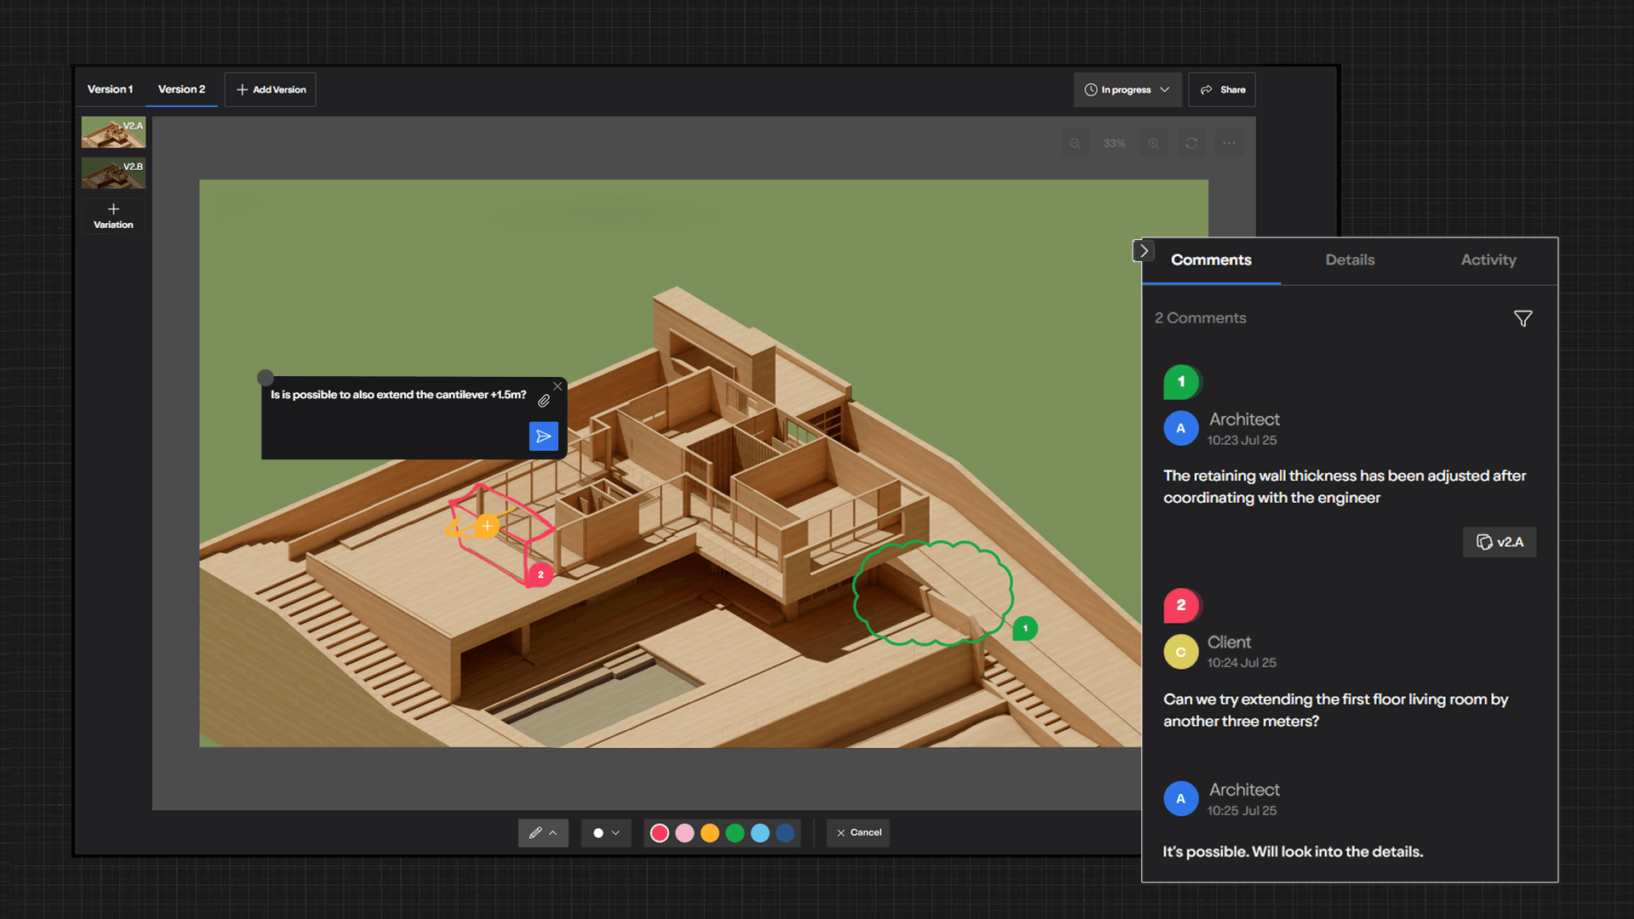Filter comments using the funnel icon
Image resolution: width=1634 pixels, height=919 pixels.
(1523, 318)
